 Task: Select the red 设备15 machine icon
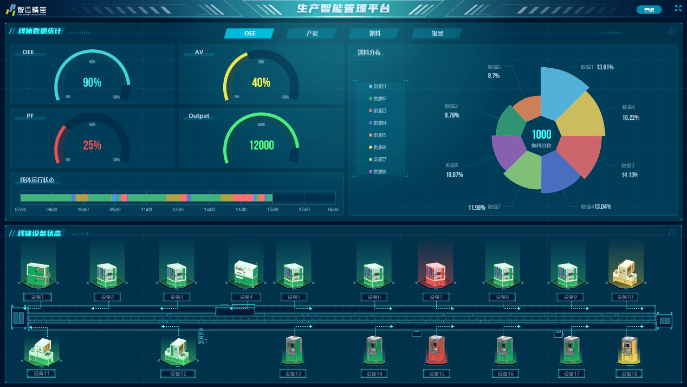coord(437,350)
